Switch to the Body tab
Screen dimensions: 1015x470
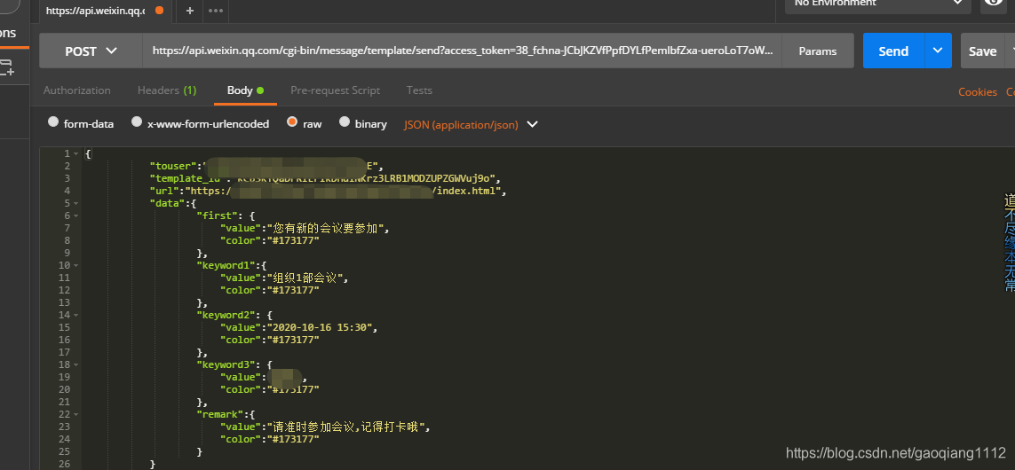245,90
